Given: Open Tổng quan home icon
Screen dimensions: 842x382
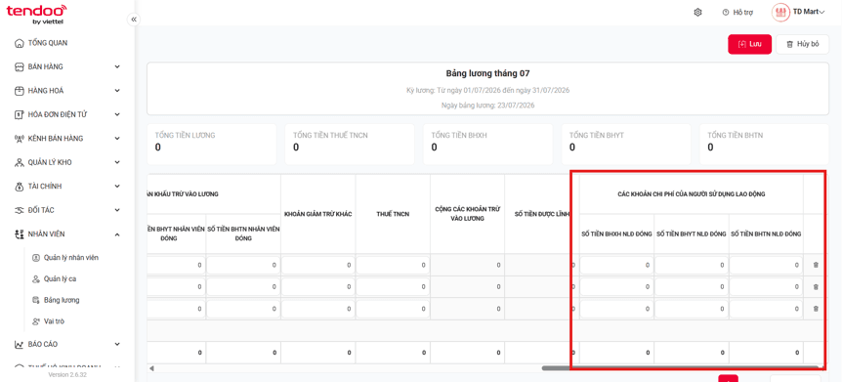Looking at the screenshot, I should [x=19, y=43].
